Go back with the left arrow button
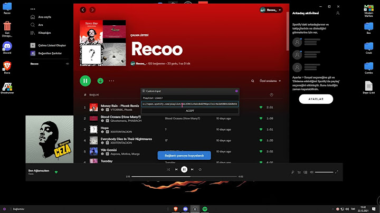Viewport: 380px width, 213px height. [83, 10]
